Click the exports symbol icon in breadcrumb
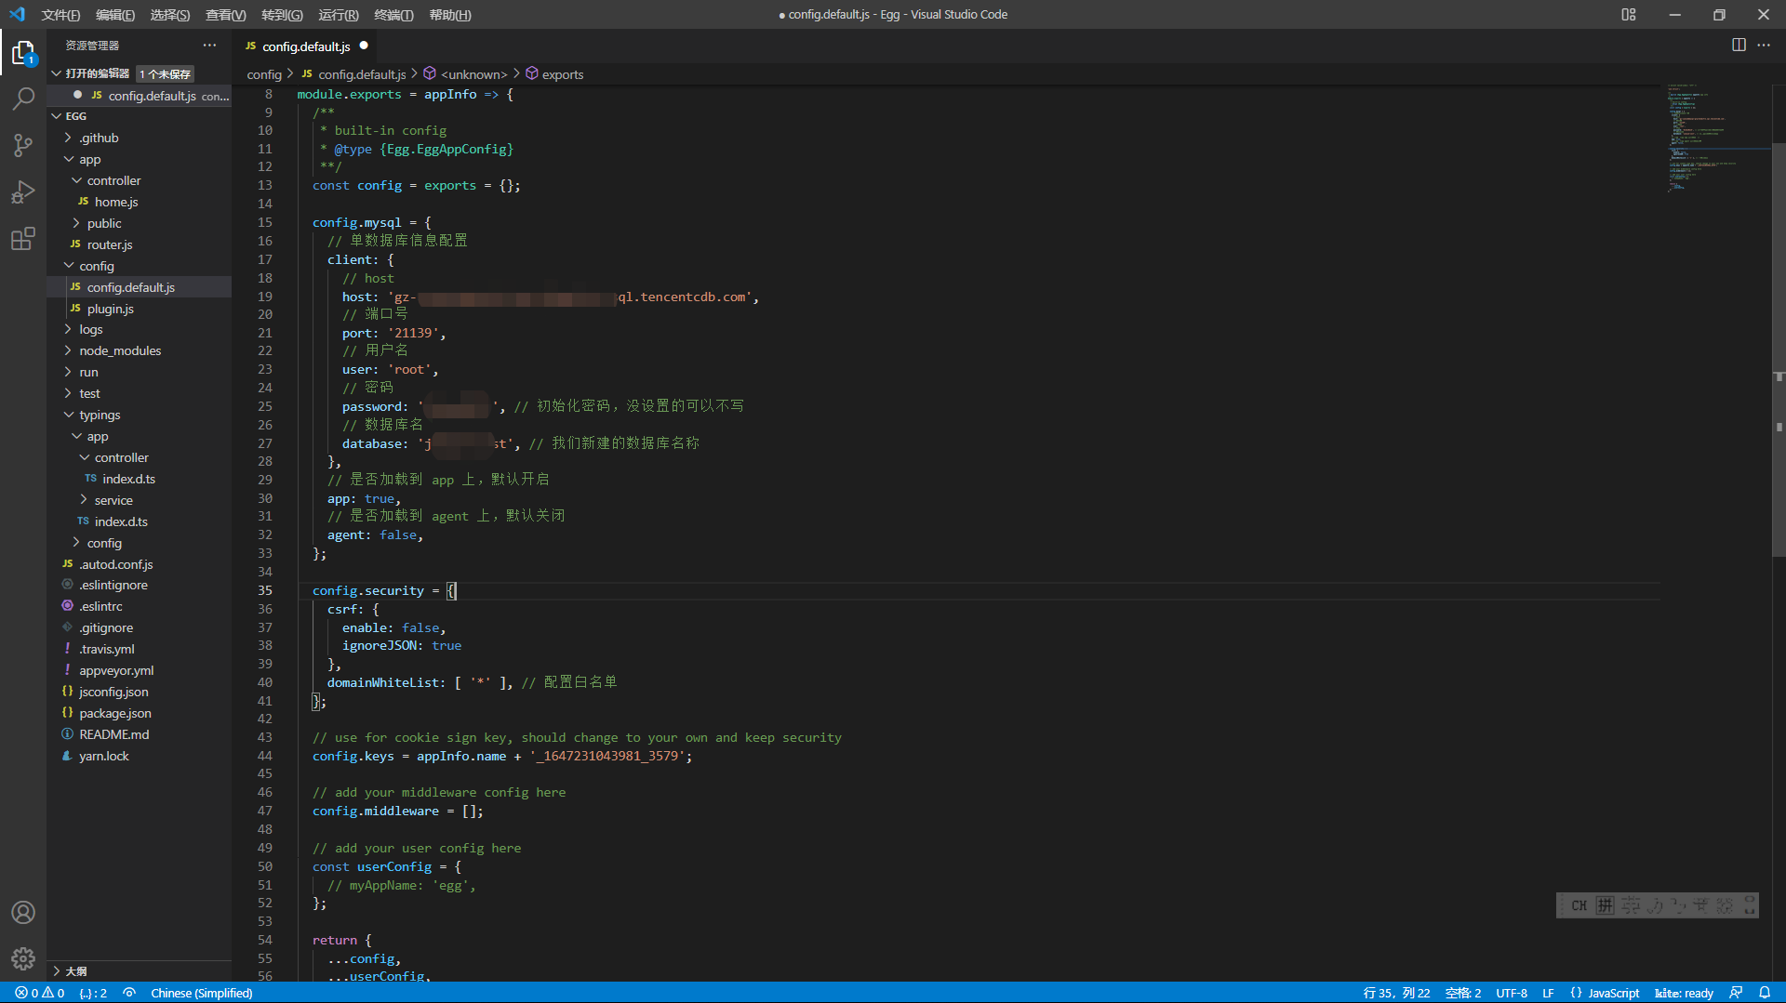 [x=532, y=73]
